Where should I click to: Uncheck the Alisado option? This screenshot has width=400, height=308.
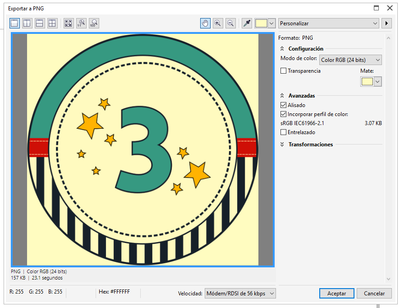click(284, 105)
